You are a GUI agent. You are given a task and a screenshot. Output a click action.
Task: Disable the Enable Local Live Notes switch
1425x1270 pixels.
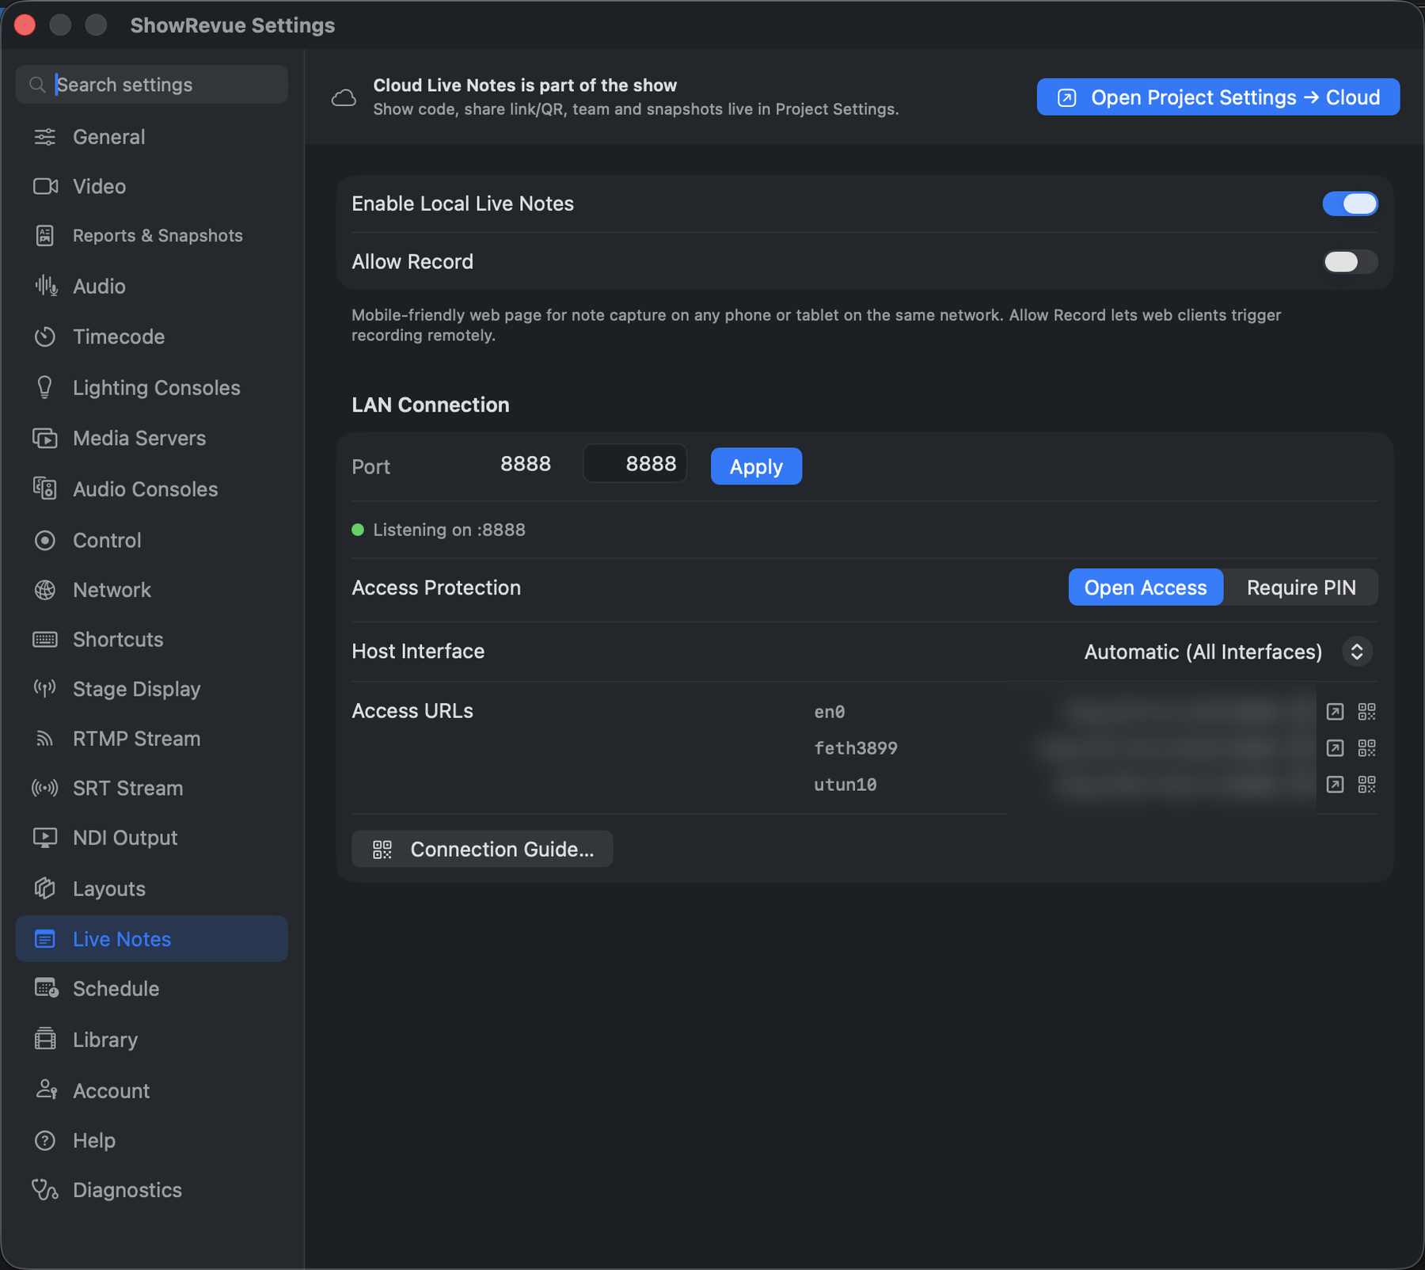[x=1350, y=203]
